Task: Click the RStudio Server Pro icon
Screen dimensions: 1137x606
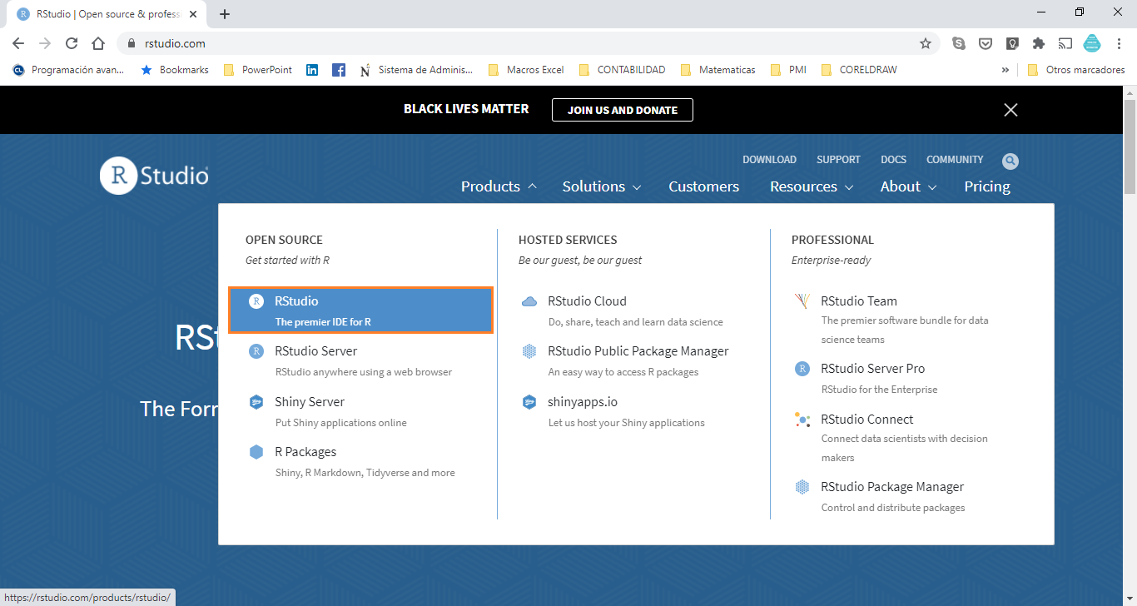Action: (x=802, y=368)
